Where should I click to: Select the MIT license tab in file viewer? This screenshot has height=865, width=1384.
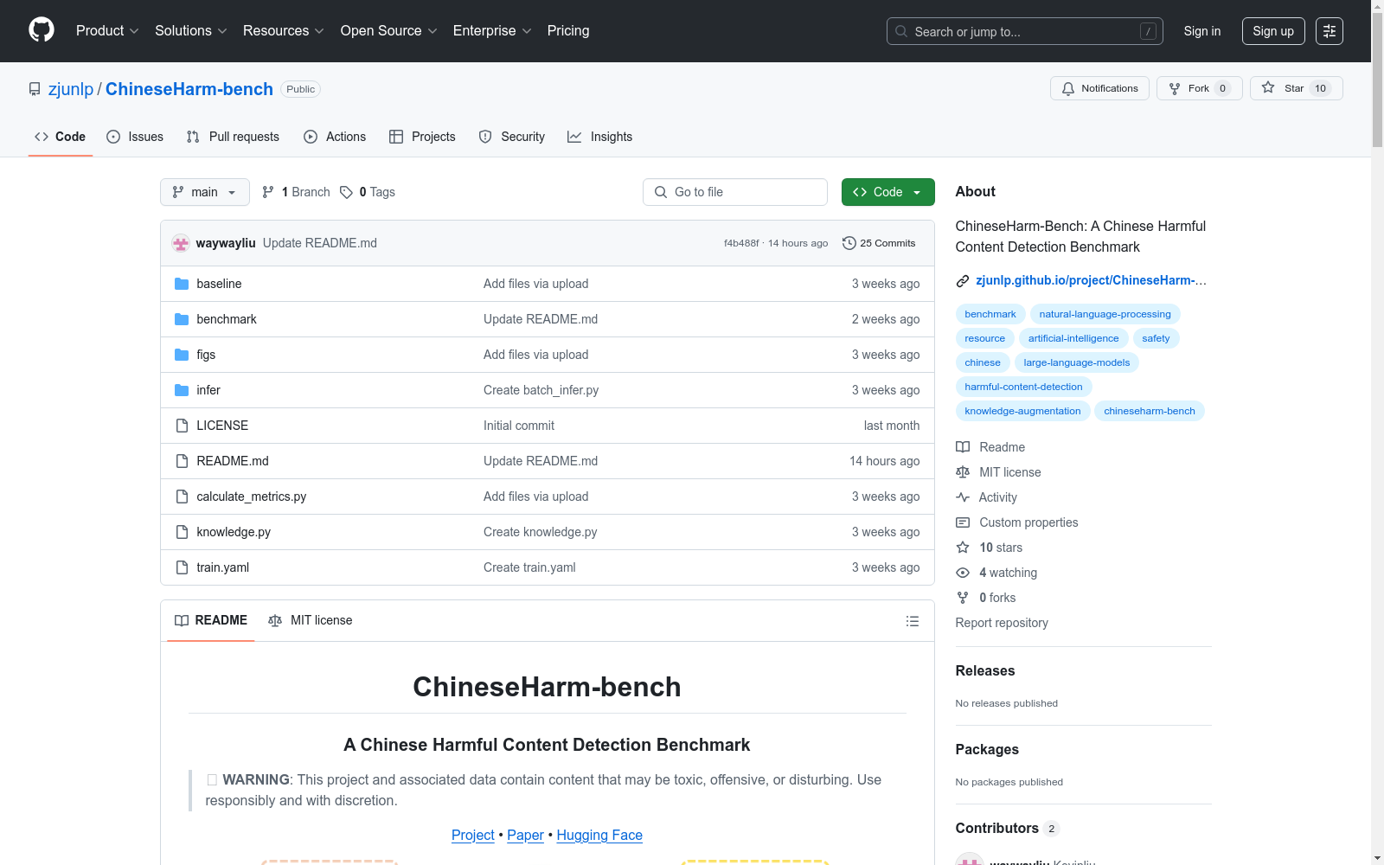pyautogui.click(x=311, y=620)
